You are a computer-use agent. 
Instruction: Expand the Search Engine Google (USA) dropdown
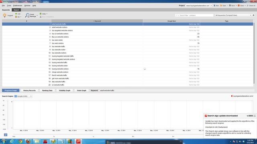pos(23,96)
